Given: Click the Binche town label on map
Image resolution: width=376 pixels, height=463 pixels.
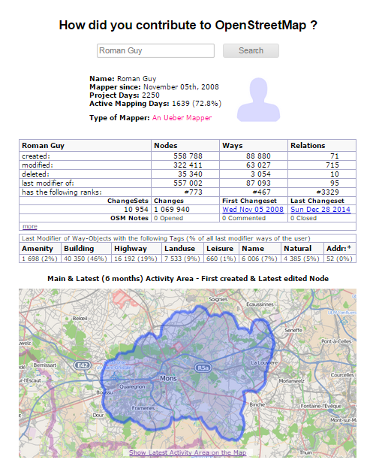Looking at the screenshot, I should tap(257, 404).
